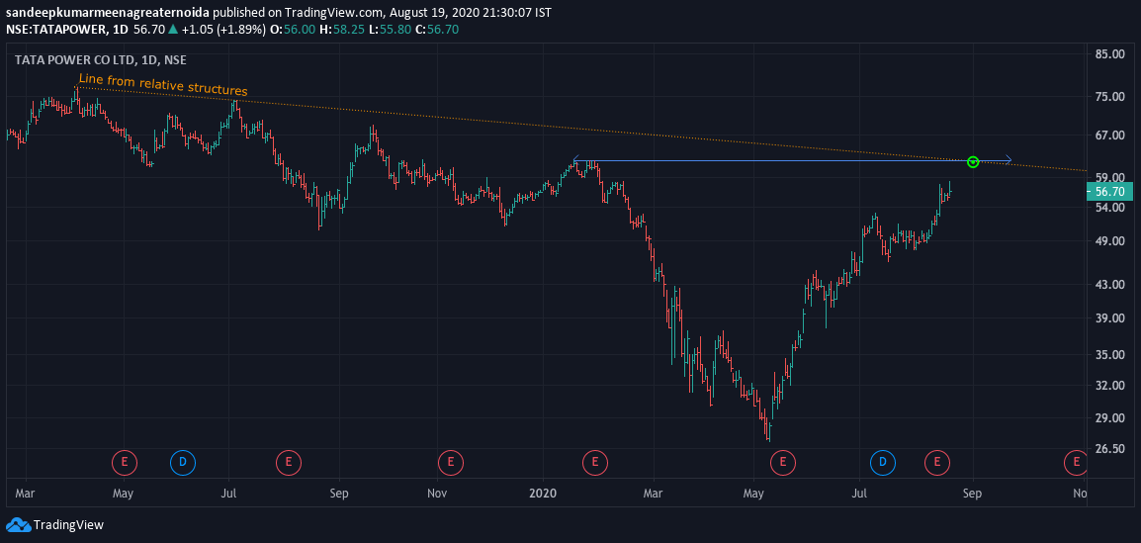
Task: Select the 'Line from relative structures' annotation
Action: click(163, 85)
